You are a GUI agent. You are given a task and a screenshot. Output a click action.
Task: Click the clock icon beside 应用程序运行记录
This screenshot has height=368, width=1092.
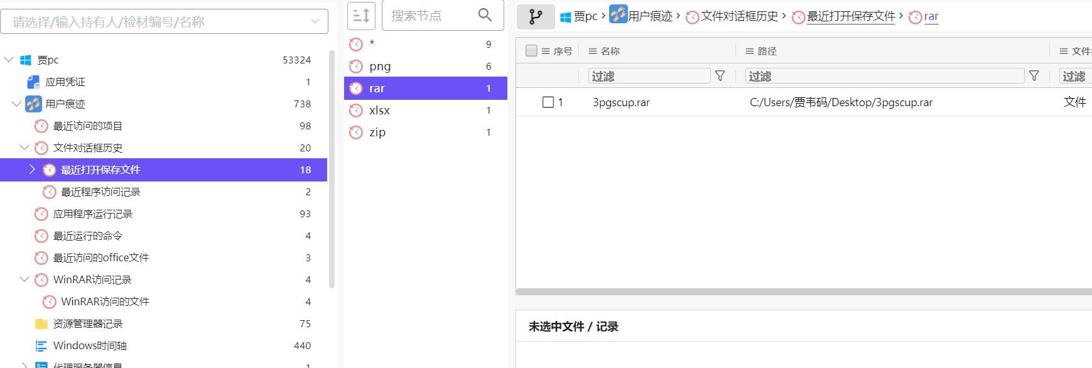pyautogui.click(x=41, y=214)
